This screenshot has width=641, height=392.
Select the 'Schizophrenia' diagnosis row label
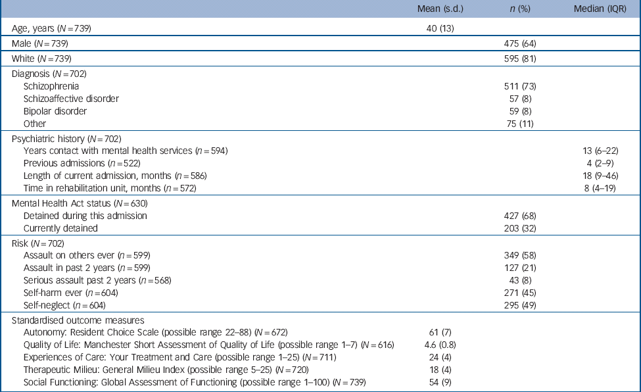(51, 86)
